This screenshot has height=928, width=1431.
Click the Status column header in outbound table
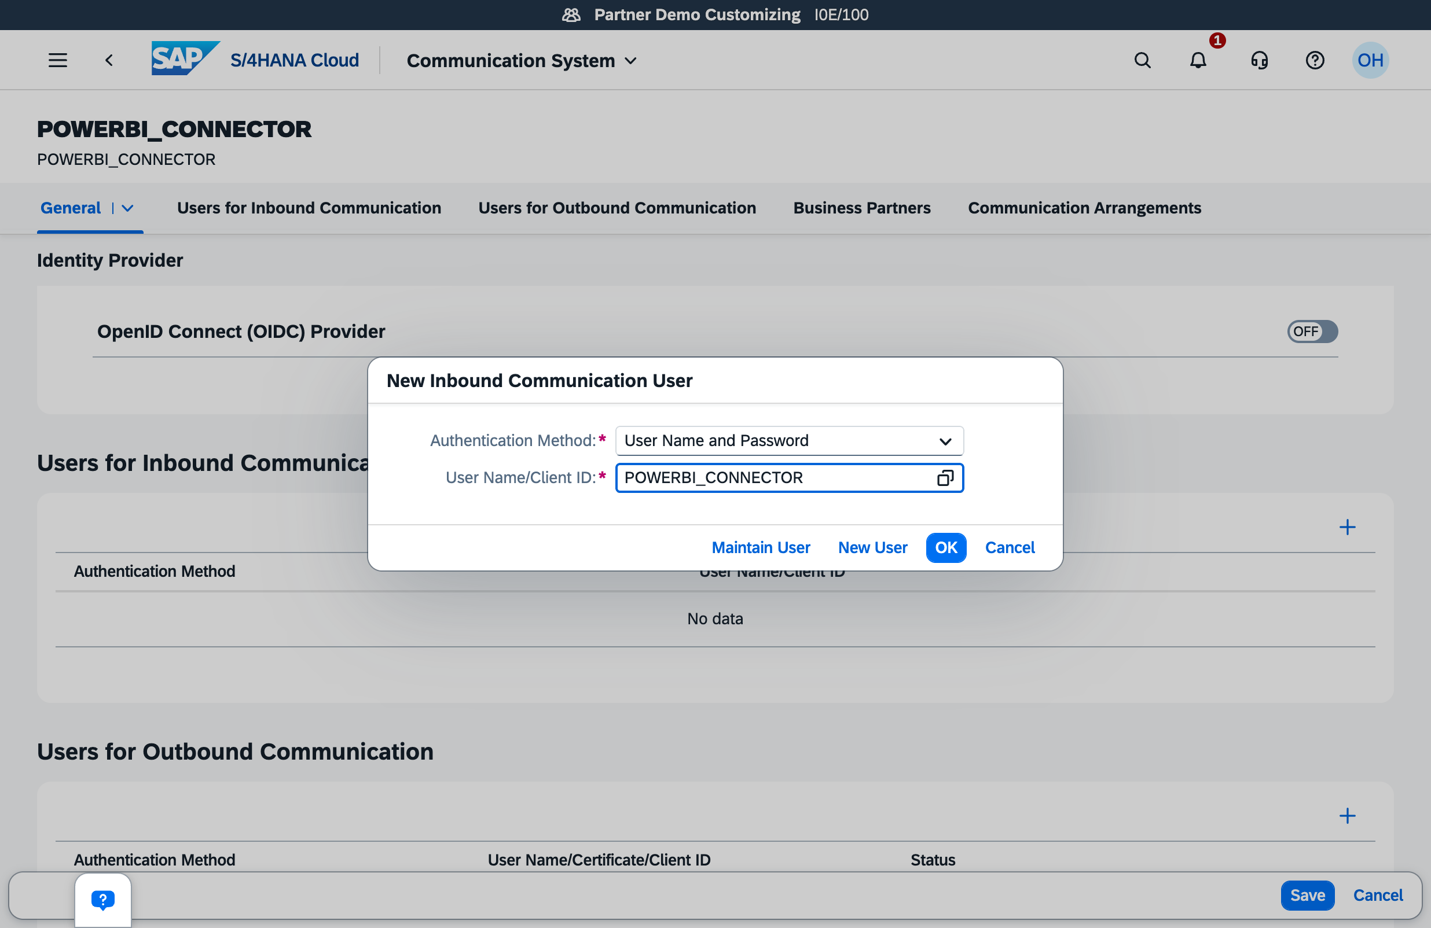pyautogui.click(x=933, y=860)
